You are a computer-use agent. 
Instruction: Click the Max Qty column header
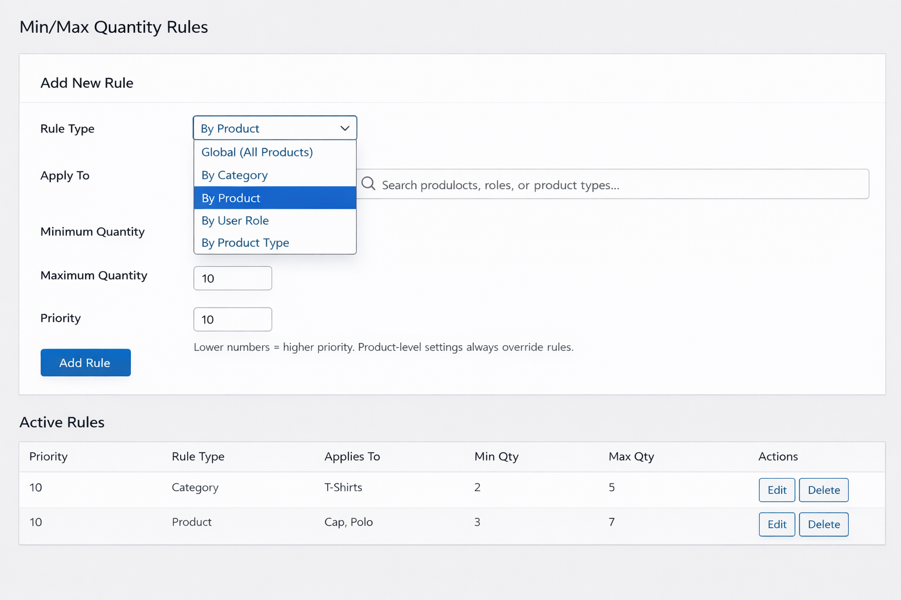631,456
